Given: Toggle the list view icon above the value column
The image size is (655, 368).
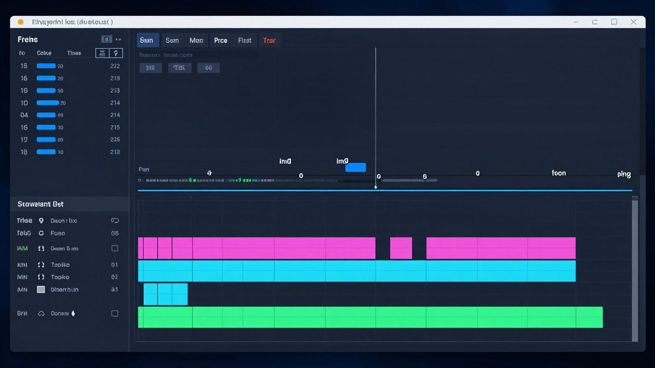Looking at the screenshot, I should point(102,53).
